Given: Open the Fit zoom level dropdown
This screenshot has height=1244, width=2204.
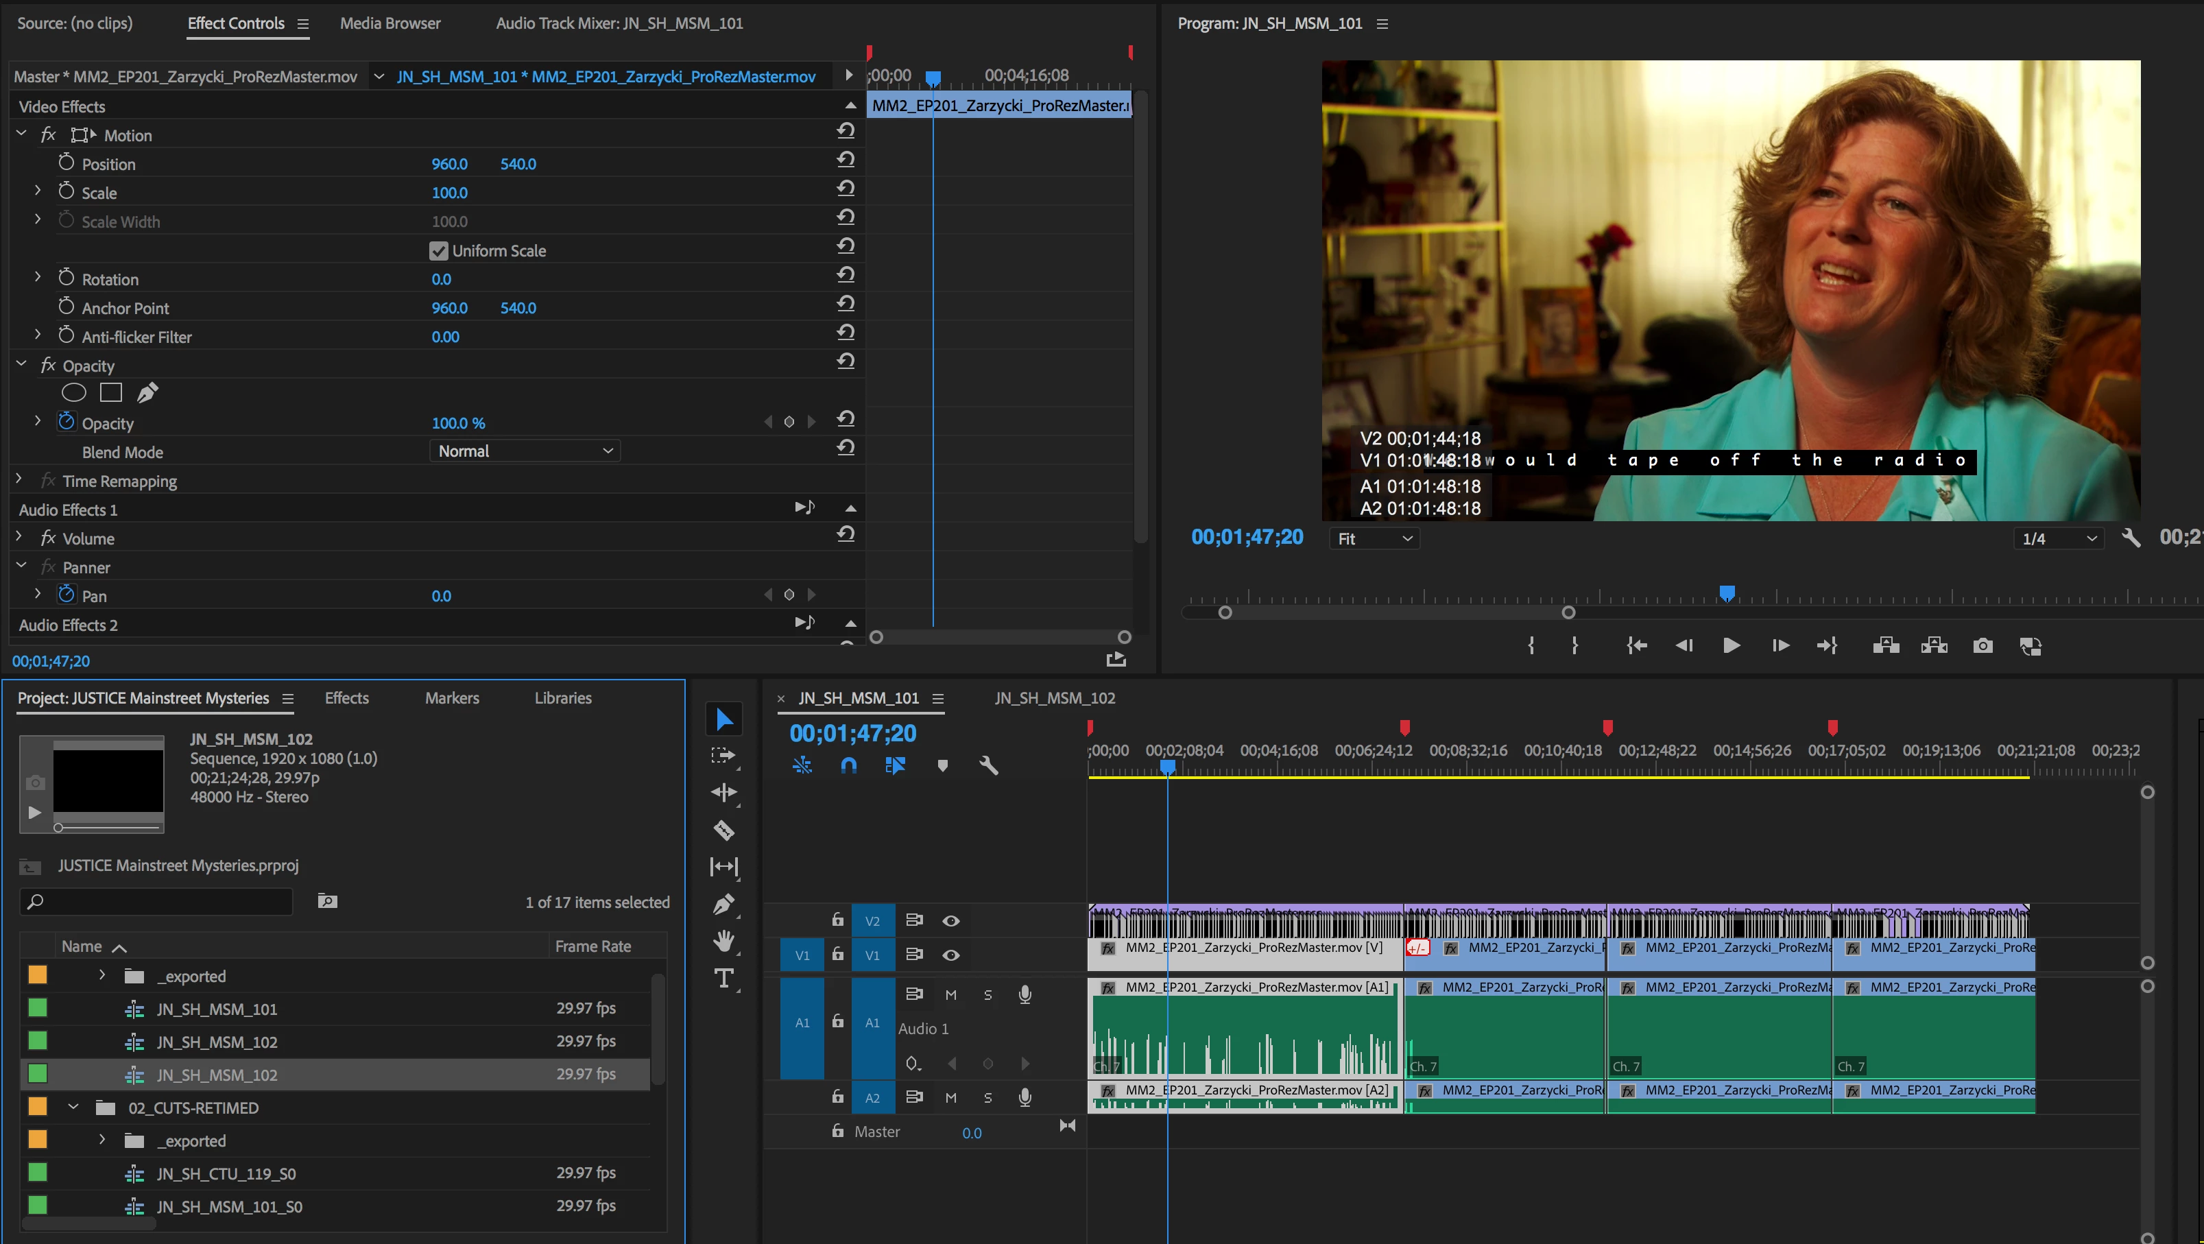Looking at the screenshot, I should pyautogui.click(x=1374, y=539).
